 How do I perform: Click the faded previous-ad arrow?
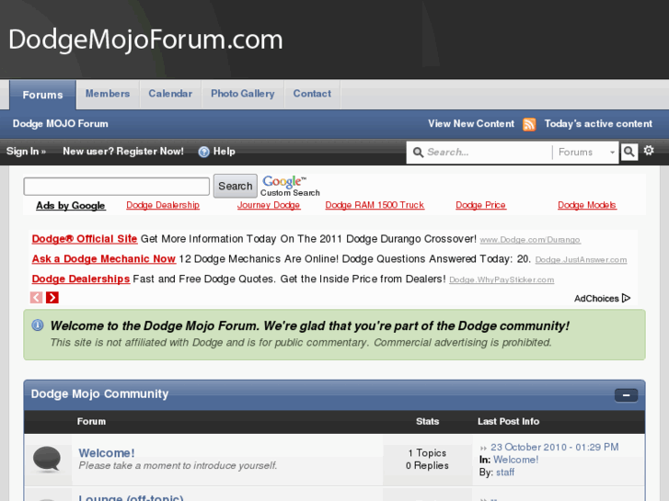(x=36, y=297)
